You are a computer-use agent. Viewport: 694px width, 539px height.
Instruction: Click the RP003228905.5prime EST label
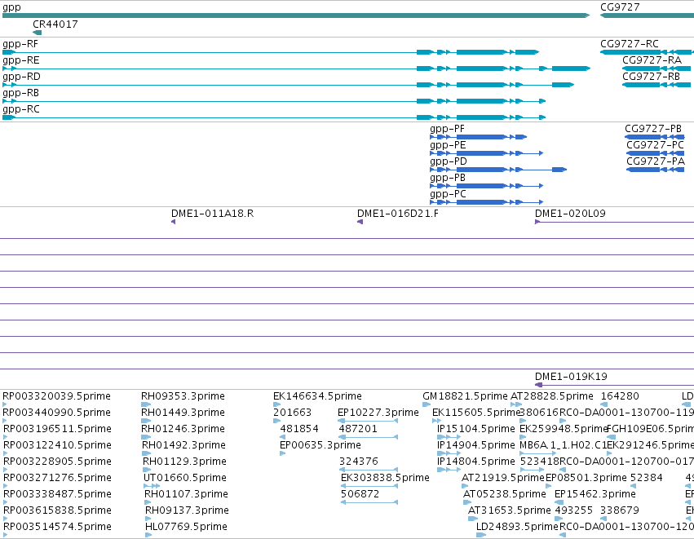tap(57, 462)
